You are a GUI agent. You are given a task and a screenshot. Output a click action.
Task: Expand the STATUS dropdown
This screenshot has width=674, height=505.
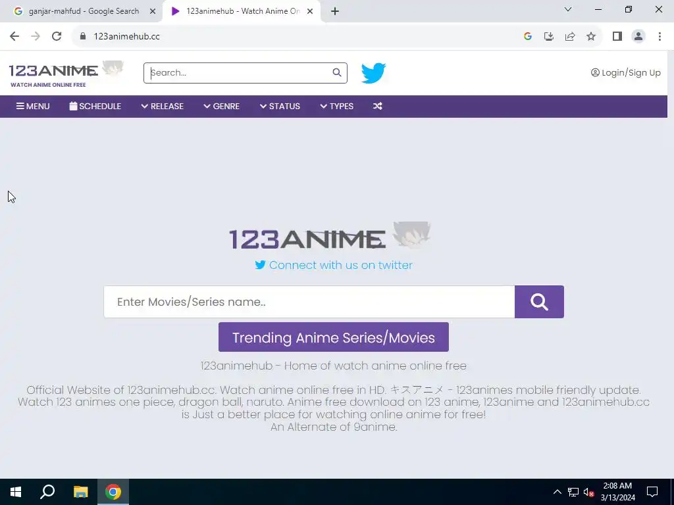tap(280, 106)
